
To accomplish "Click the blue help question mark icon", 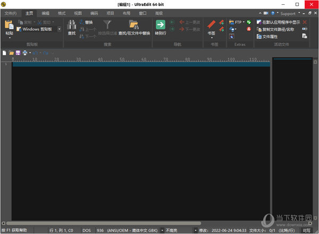I will pos(273,13).
